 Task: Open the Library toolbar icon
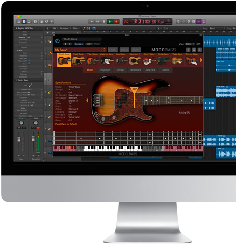tap(19, 22)
